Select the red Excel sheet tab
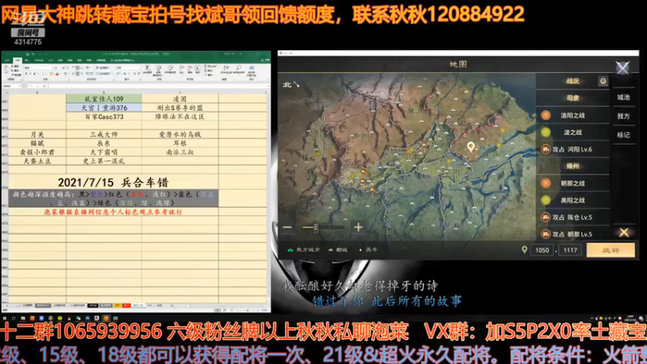Image resolution: width=647 pixels, height=364 pixels. [126, 306]
